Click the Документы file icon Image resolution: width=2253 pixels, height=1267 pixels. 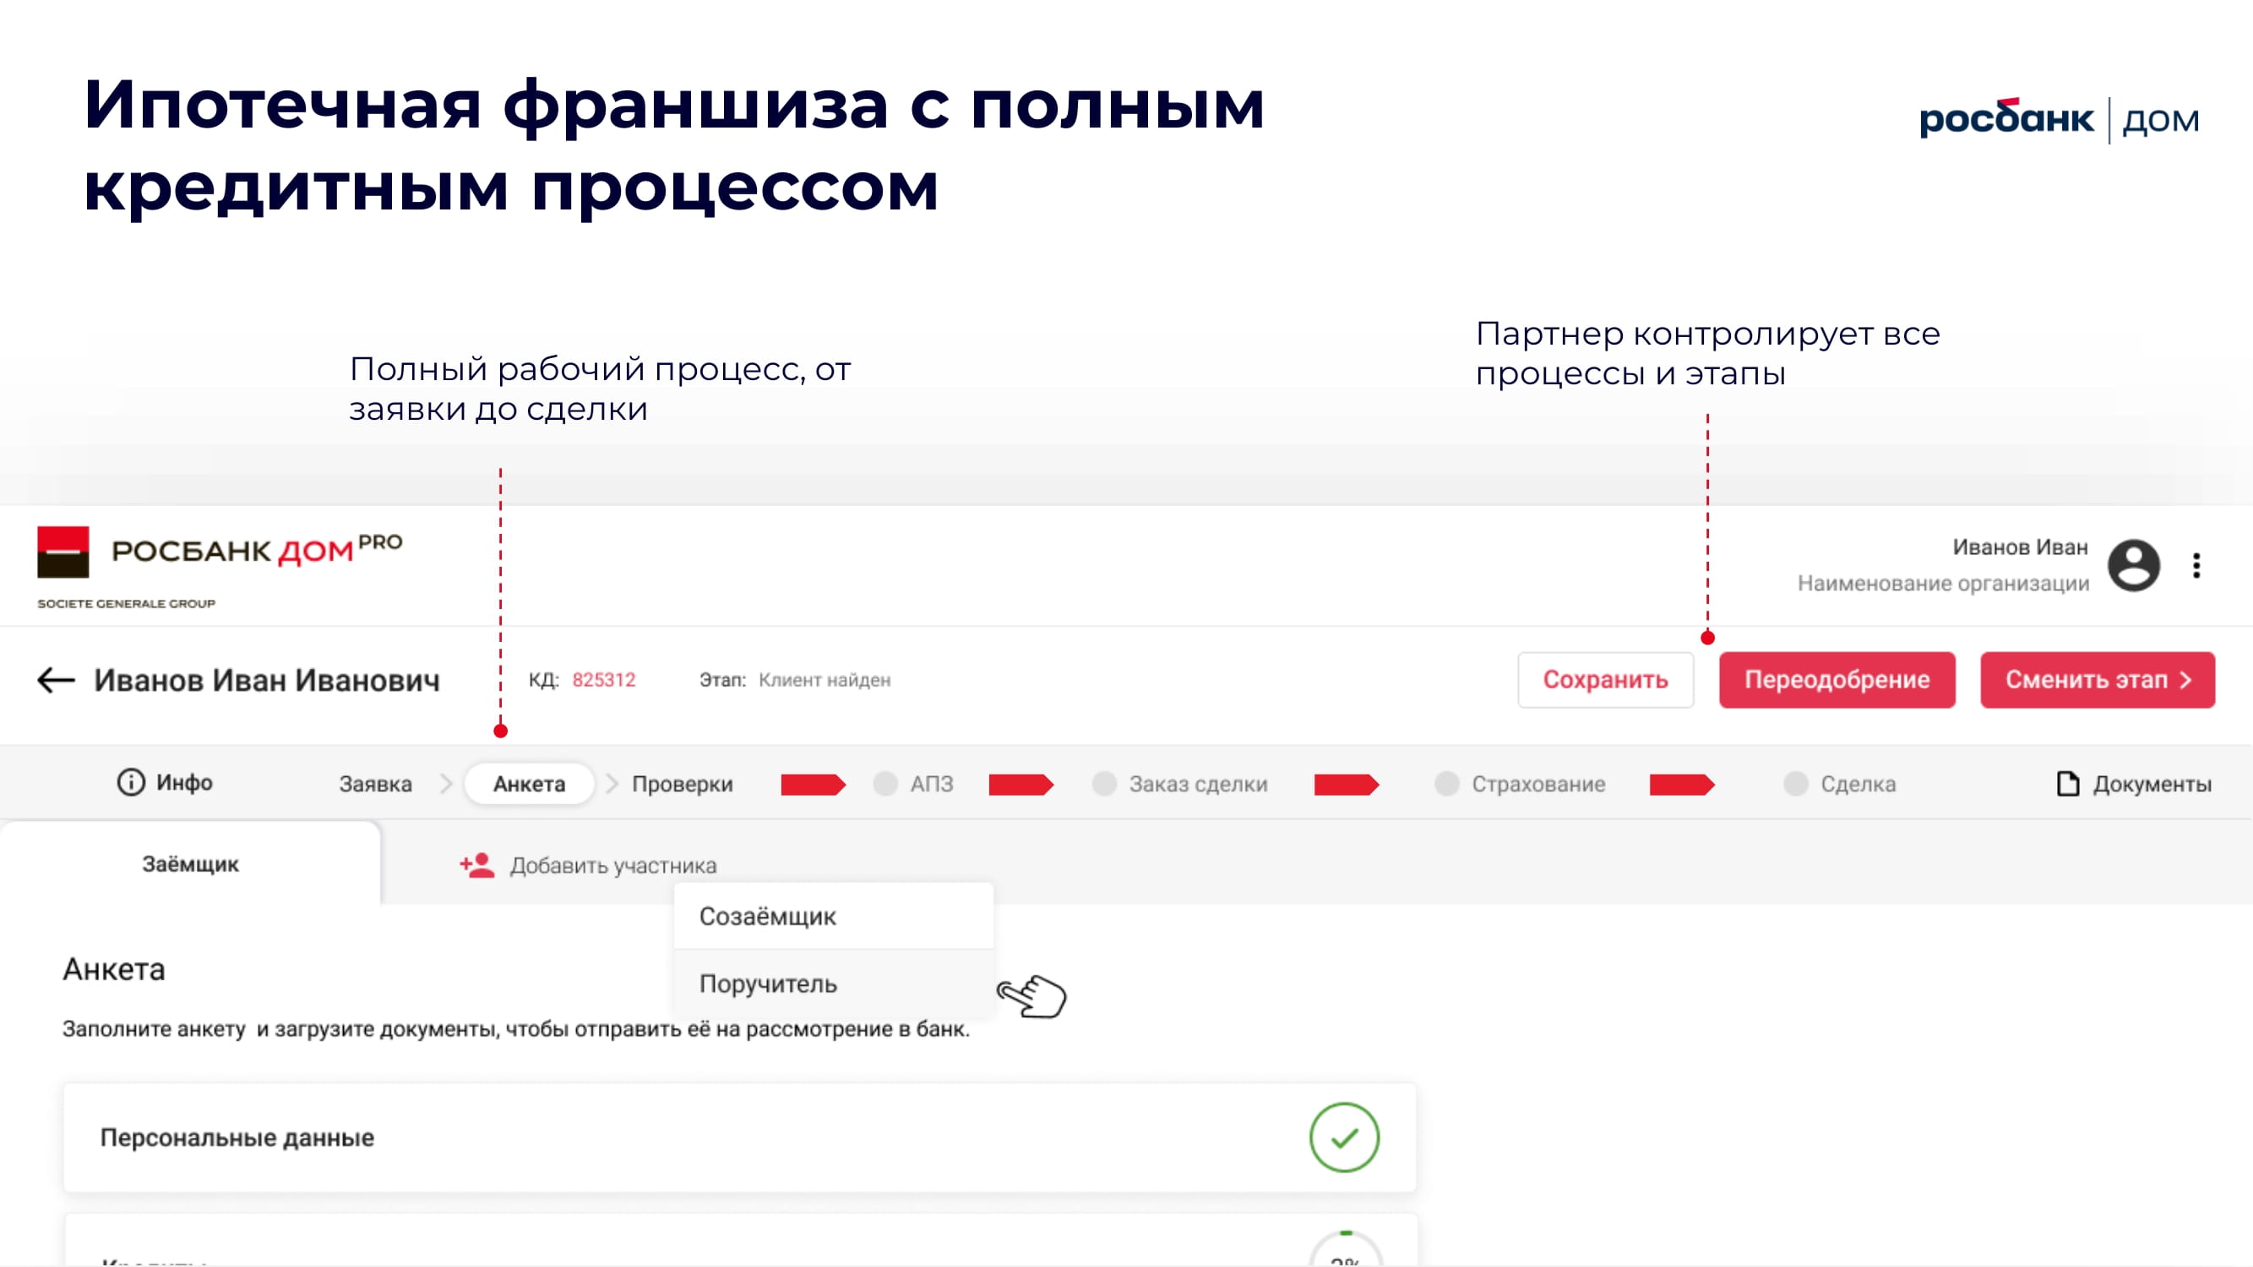[x=2068, y=784]
